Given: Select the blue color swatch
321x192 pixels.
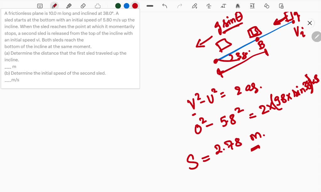Looking at the screenshot, I should click(x=127, y=6).
